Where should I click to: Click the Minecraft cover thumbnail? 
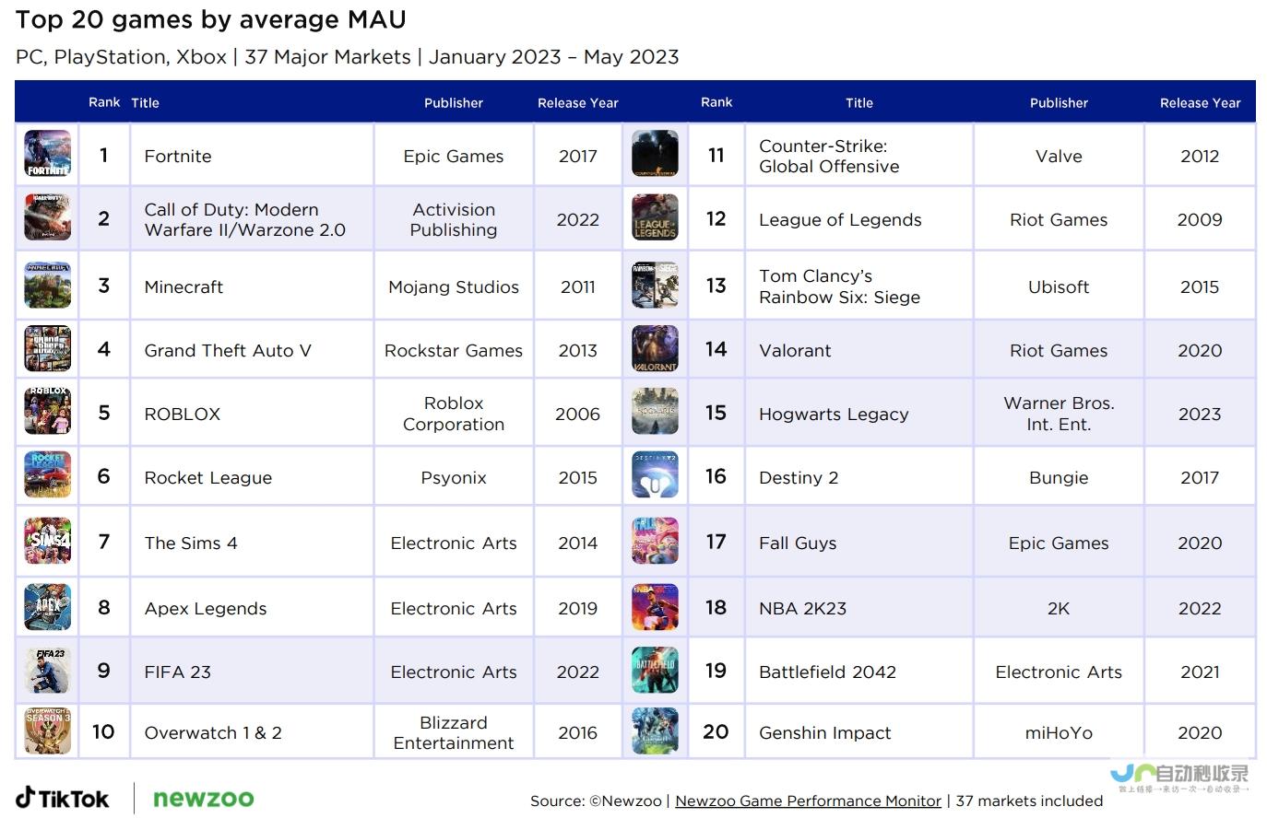(48, 285)
